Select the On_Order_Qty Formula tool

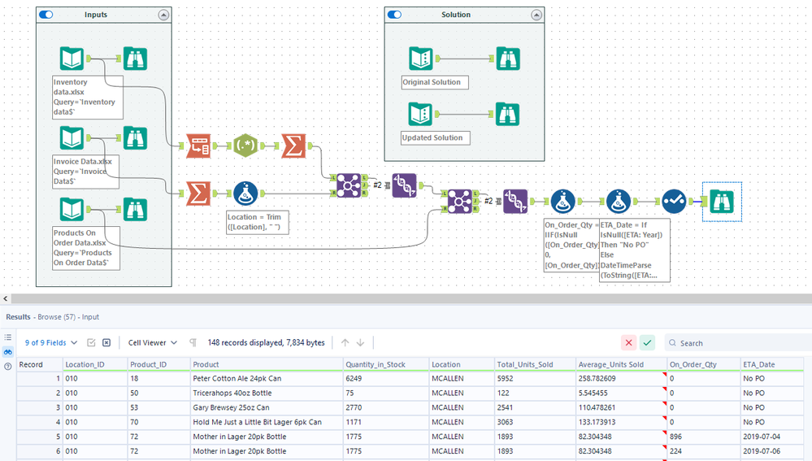click(563, 202)
